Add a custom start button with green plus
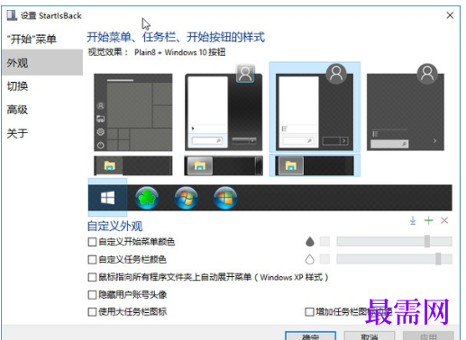The height and width of the screenshot is (340, 466). [429, 220]
